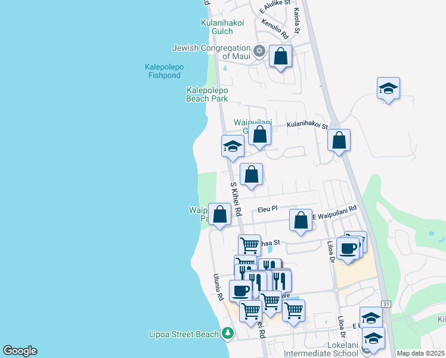Select Lipoa Street Beach tree pin
This screenshot has height=358, width=446.
point(227,334)
